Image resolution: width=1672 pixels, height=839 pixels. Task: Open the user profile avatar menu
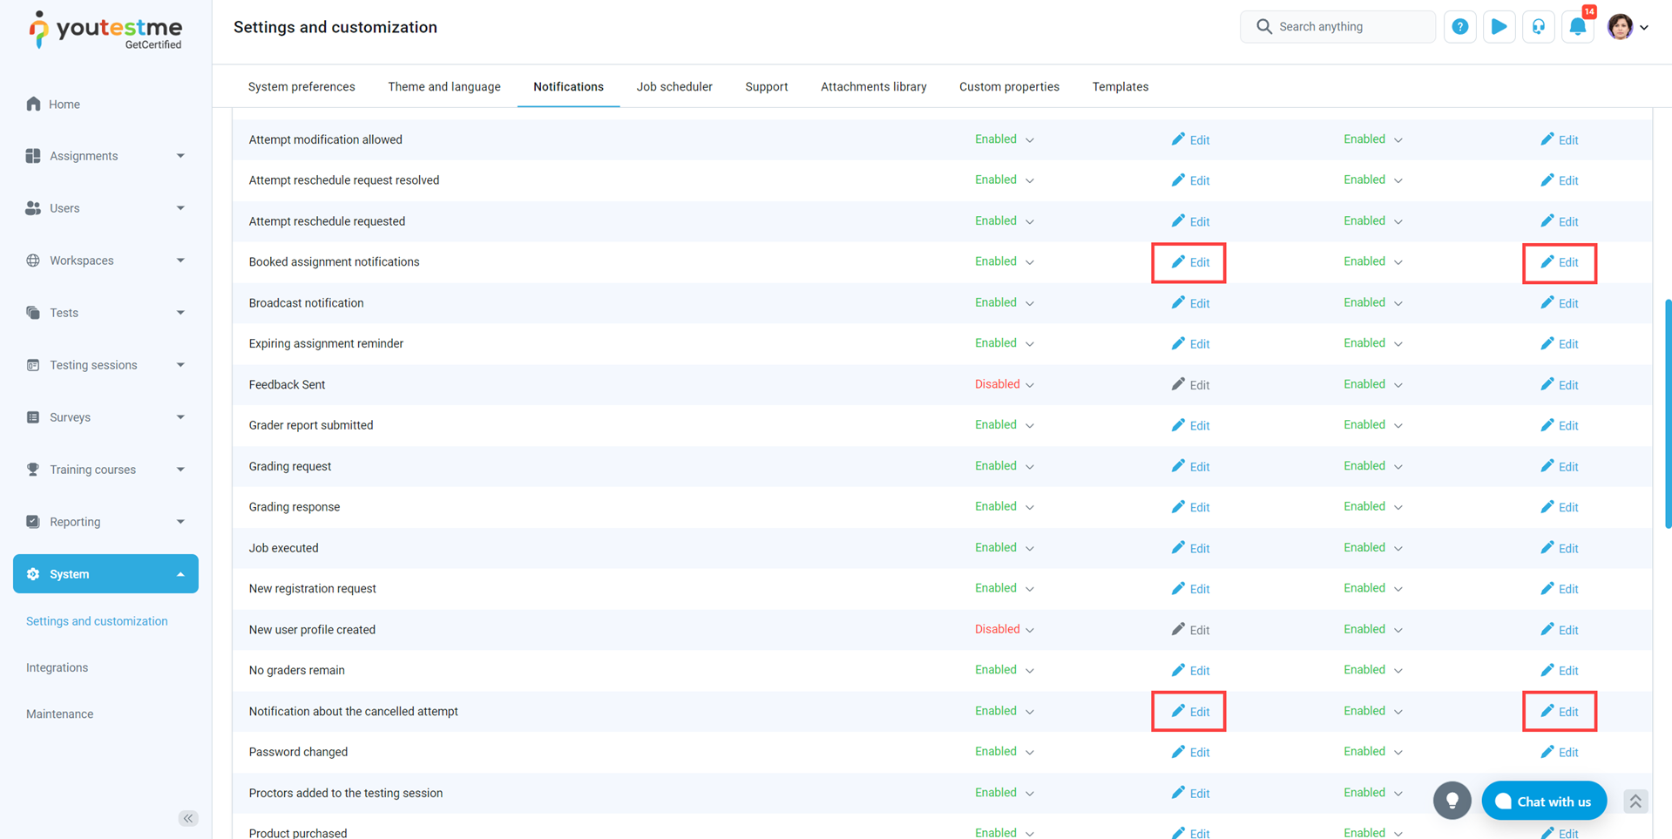pyautogui.click(x=1627, y=27)
